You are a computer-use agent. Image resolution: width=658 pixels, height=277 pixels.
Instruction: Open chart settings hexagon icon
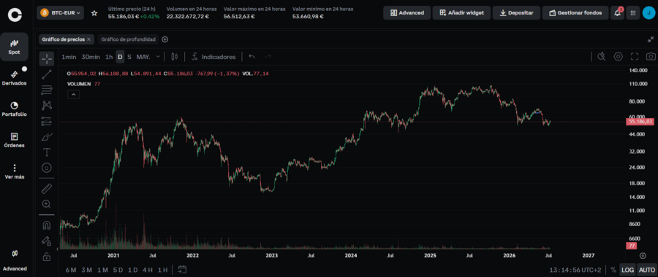[618, 56]
